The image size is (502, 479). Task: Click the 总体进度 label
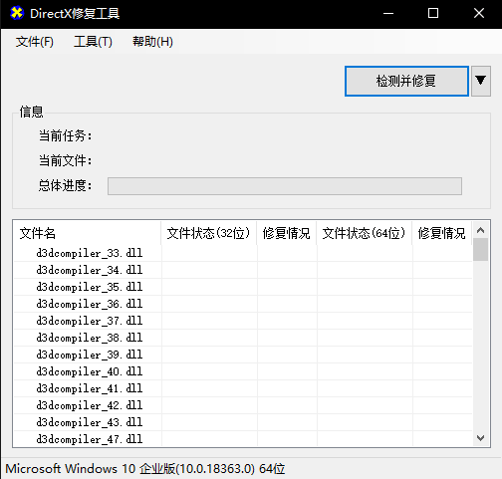pyautogui.click(x=65, y=185)
